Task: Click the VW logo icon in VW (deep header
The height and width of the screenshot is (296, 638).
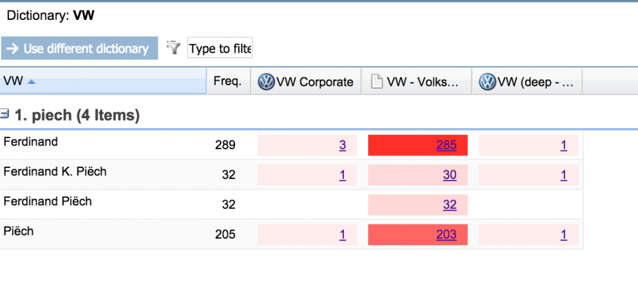Action: click(487, 82)
